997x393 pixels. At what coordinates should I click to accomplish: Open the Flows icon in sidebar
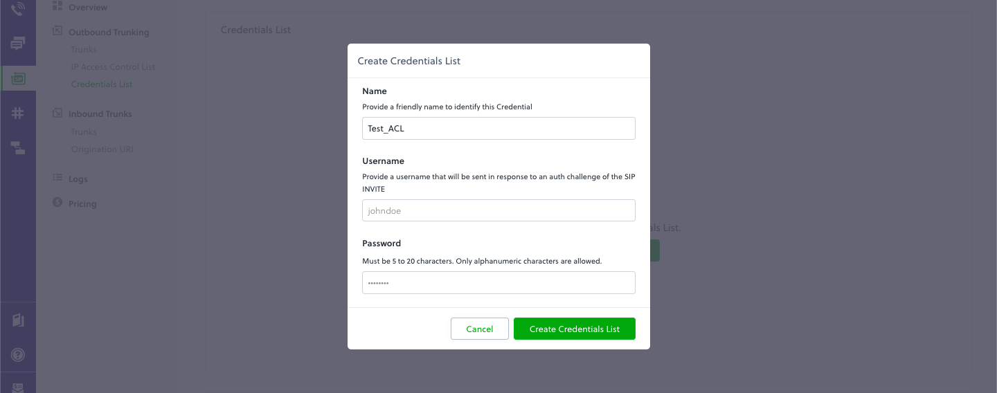click(18, 147)
